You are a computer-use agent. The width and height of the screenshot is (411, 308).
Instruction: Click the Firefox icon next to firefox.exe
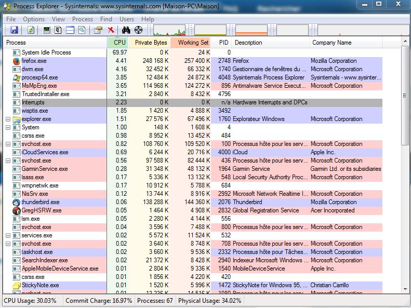pyautogui.click(x=16, y=61)
